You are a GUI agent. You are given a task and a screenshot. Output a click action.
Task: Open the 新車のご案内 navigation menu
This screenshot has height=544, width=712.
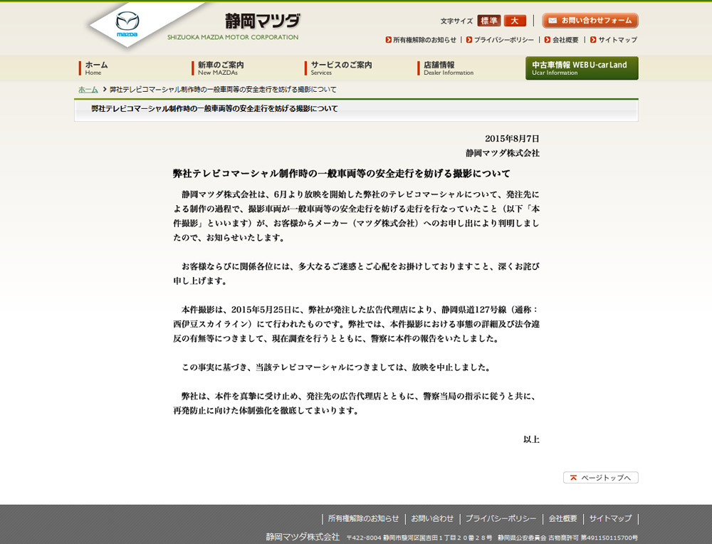click(x=220, y=68)
